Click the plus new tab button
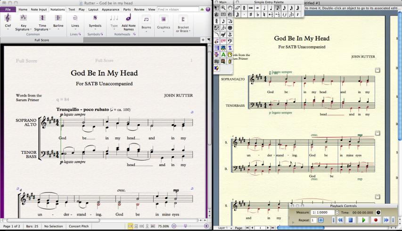Screen dimensions: 402x231 coord(203,40)
